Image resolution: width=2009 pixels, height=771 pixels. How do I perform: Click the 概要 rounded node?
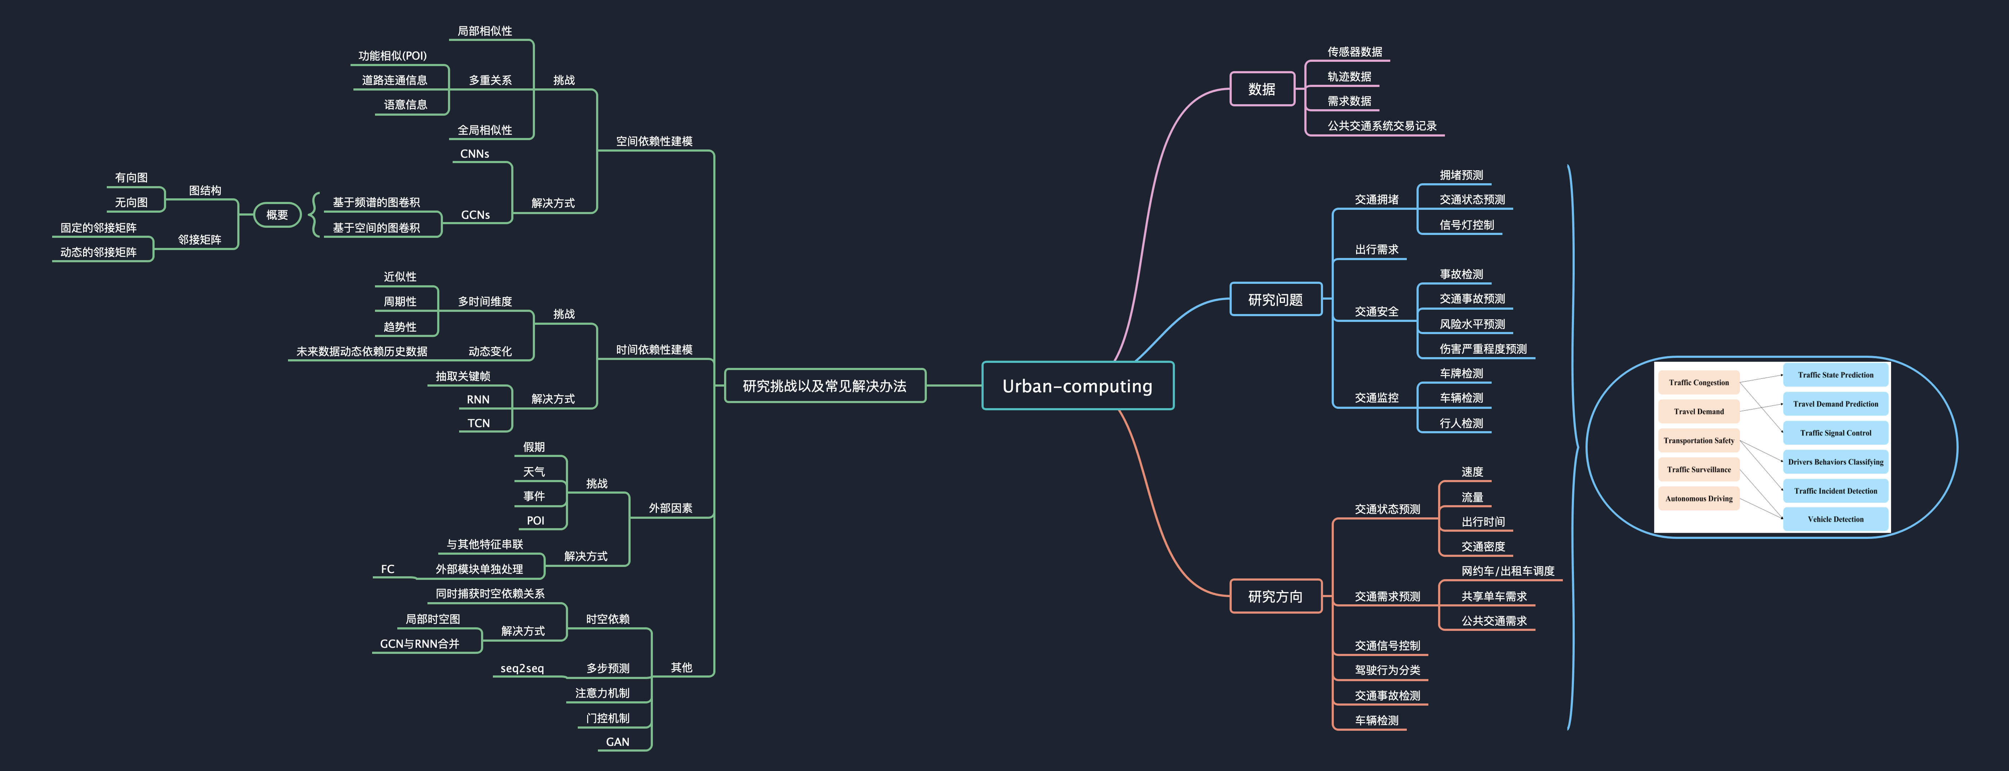point(278,214)
